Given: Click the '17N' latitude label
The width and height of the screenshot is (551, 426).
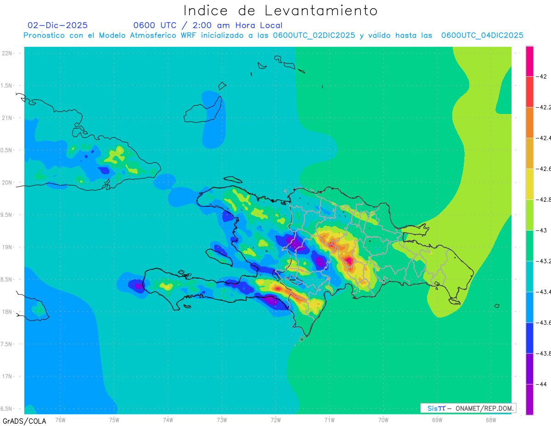Looking at the screenshot, I should pyautogui.click(x=7, y=376).
